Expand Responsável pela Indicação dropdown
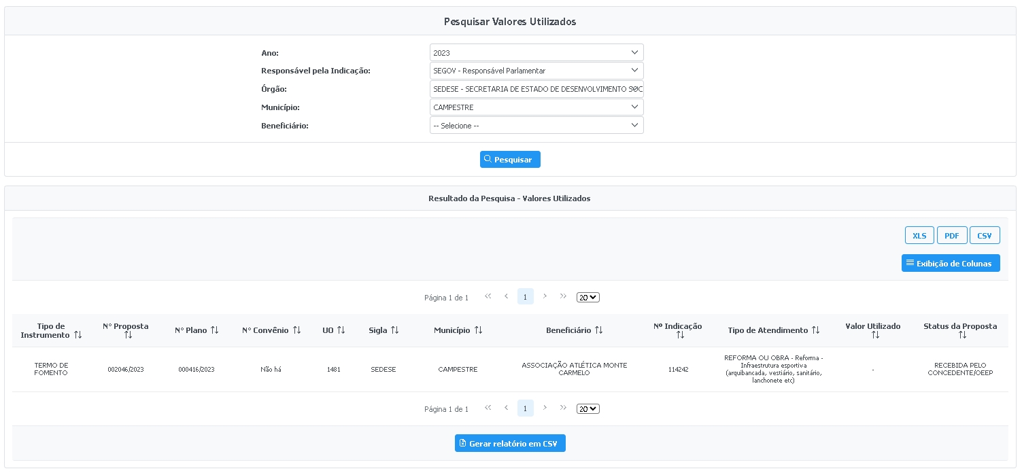This screenshot has height=473, width=1022. coord(536,71)
